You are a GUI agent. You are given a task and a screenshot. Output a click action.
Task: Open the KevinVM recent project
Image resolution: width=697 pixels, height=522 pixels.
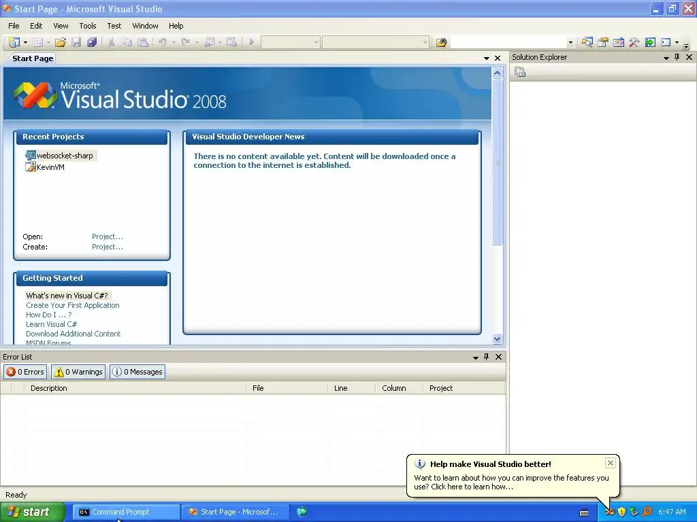click(x=50, y=167)
